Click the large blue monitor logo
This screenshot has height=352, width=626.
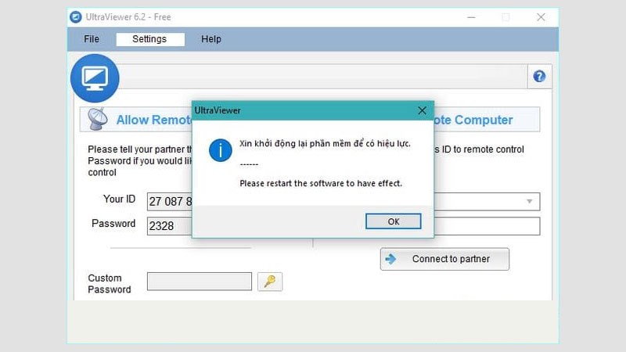95,78
